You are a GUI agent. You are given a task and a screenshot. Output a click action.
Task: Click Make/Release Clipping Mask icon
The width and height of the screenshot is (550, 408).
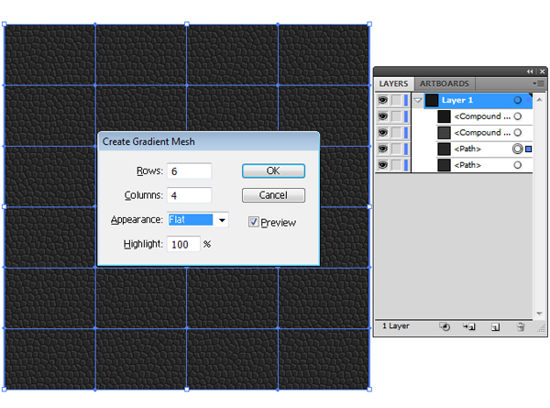[445, 327]
